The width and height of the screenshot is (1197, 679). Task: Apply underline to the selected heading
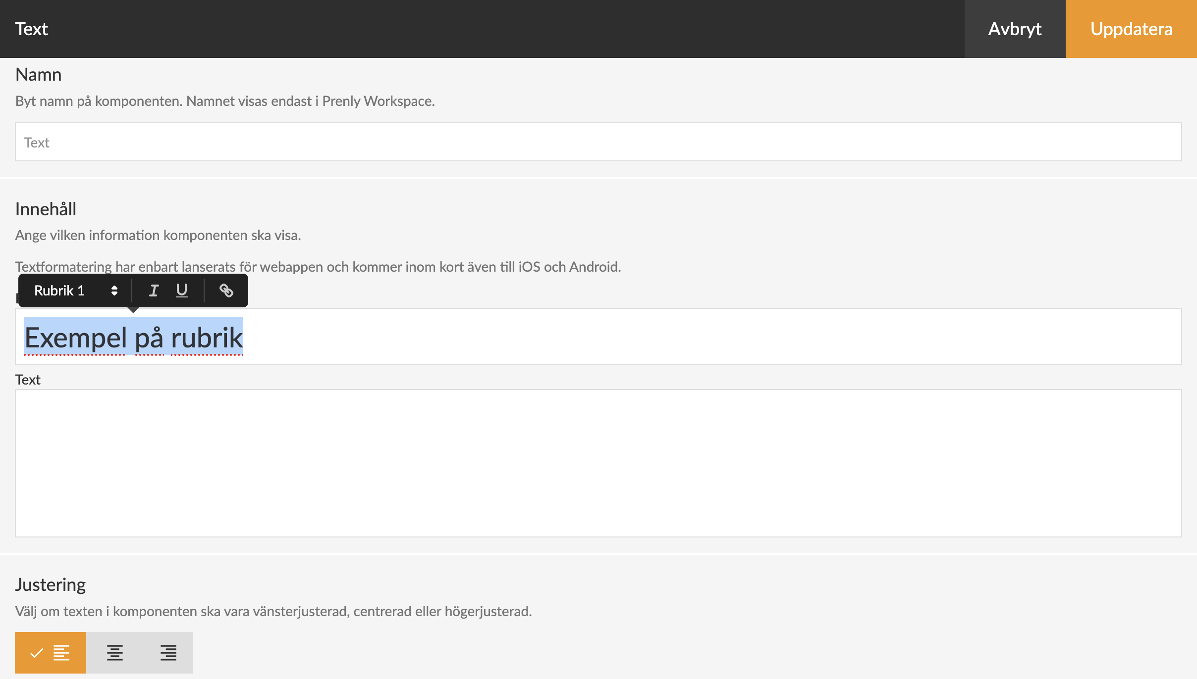(x=182, y=291)
